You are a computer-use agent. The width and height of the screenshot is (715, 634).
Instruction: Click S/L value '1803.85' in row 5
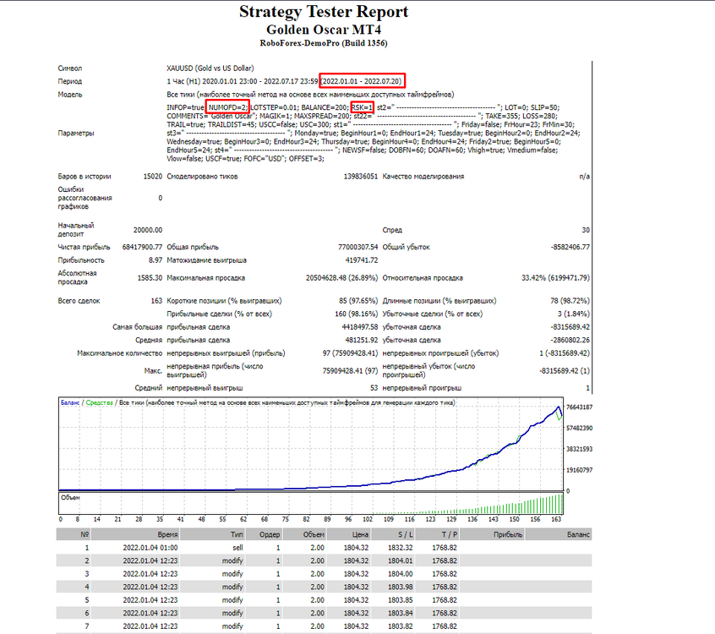(x=401, y=600)
